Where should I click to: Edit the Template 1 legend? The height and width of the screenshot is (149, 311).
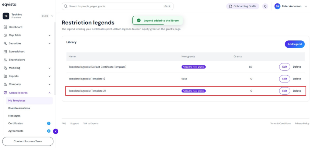click(285, 79)
